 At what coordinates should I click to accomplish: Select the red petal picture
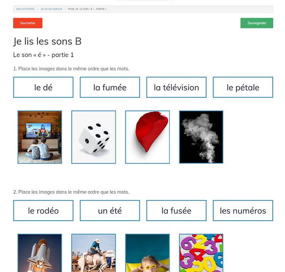pyautogui.click(x=147, y=137)
